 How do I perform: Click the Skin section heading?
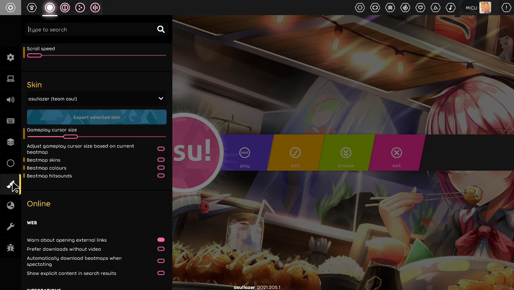[34, 85]
